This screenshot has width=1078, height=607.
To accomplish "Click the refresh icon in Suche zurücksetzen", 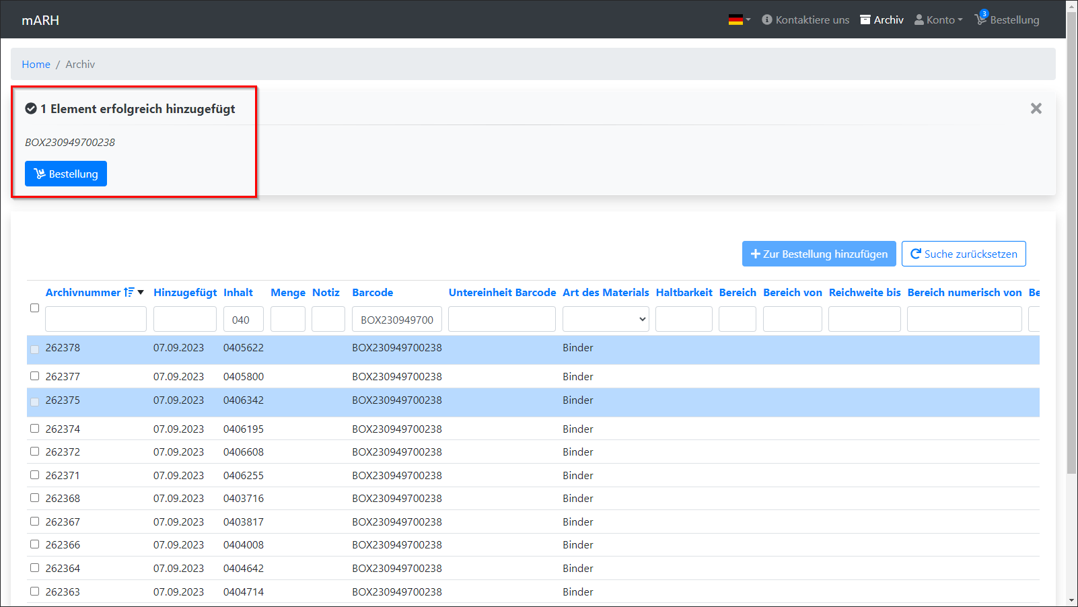I will [x=915, y=254].
